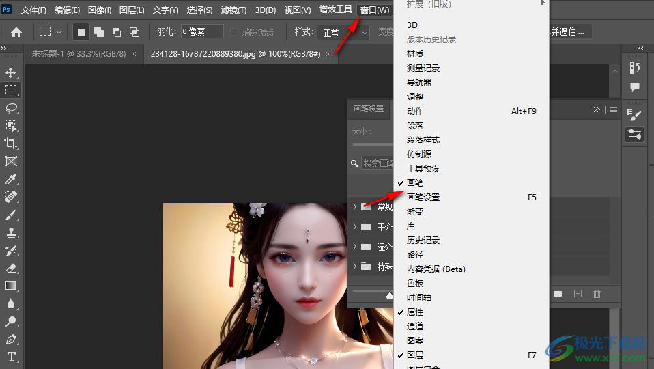Viewport: 654px width, 369px height.
Task: Select the Gradient tool
Action: tap(11, 286)
